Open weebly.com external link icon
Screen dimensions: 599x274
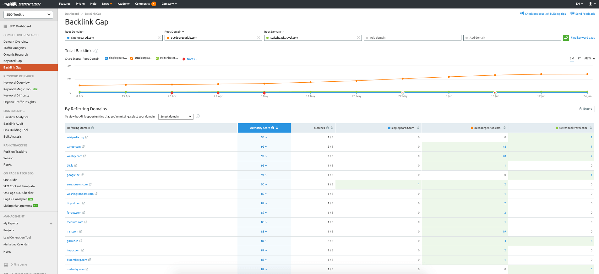(84, 156)
